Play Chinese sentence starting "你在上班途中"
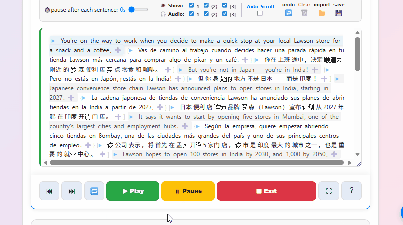This screenshot has height=225, width=403. 257,60
